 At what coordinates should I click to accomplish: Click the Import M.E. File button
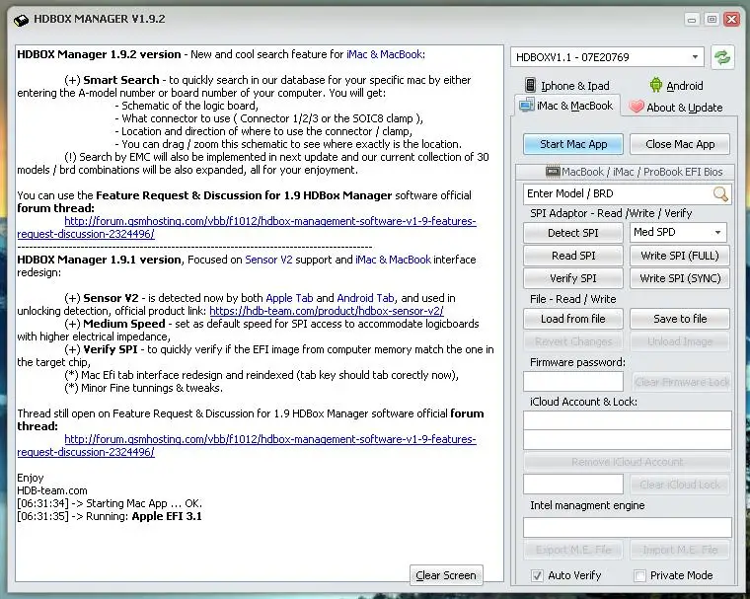[680, 550]
